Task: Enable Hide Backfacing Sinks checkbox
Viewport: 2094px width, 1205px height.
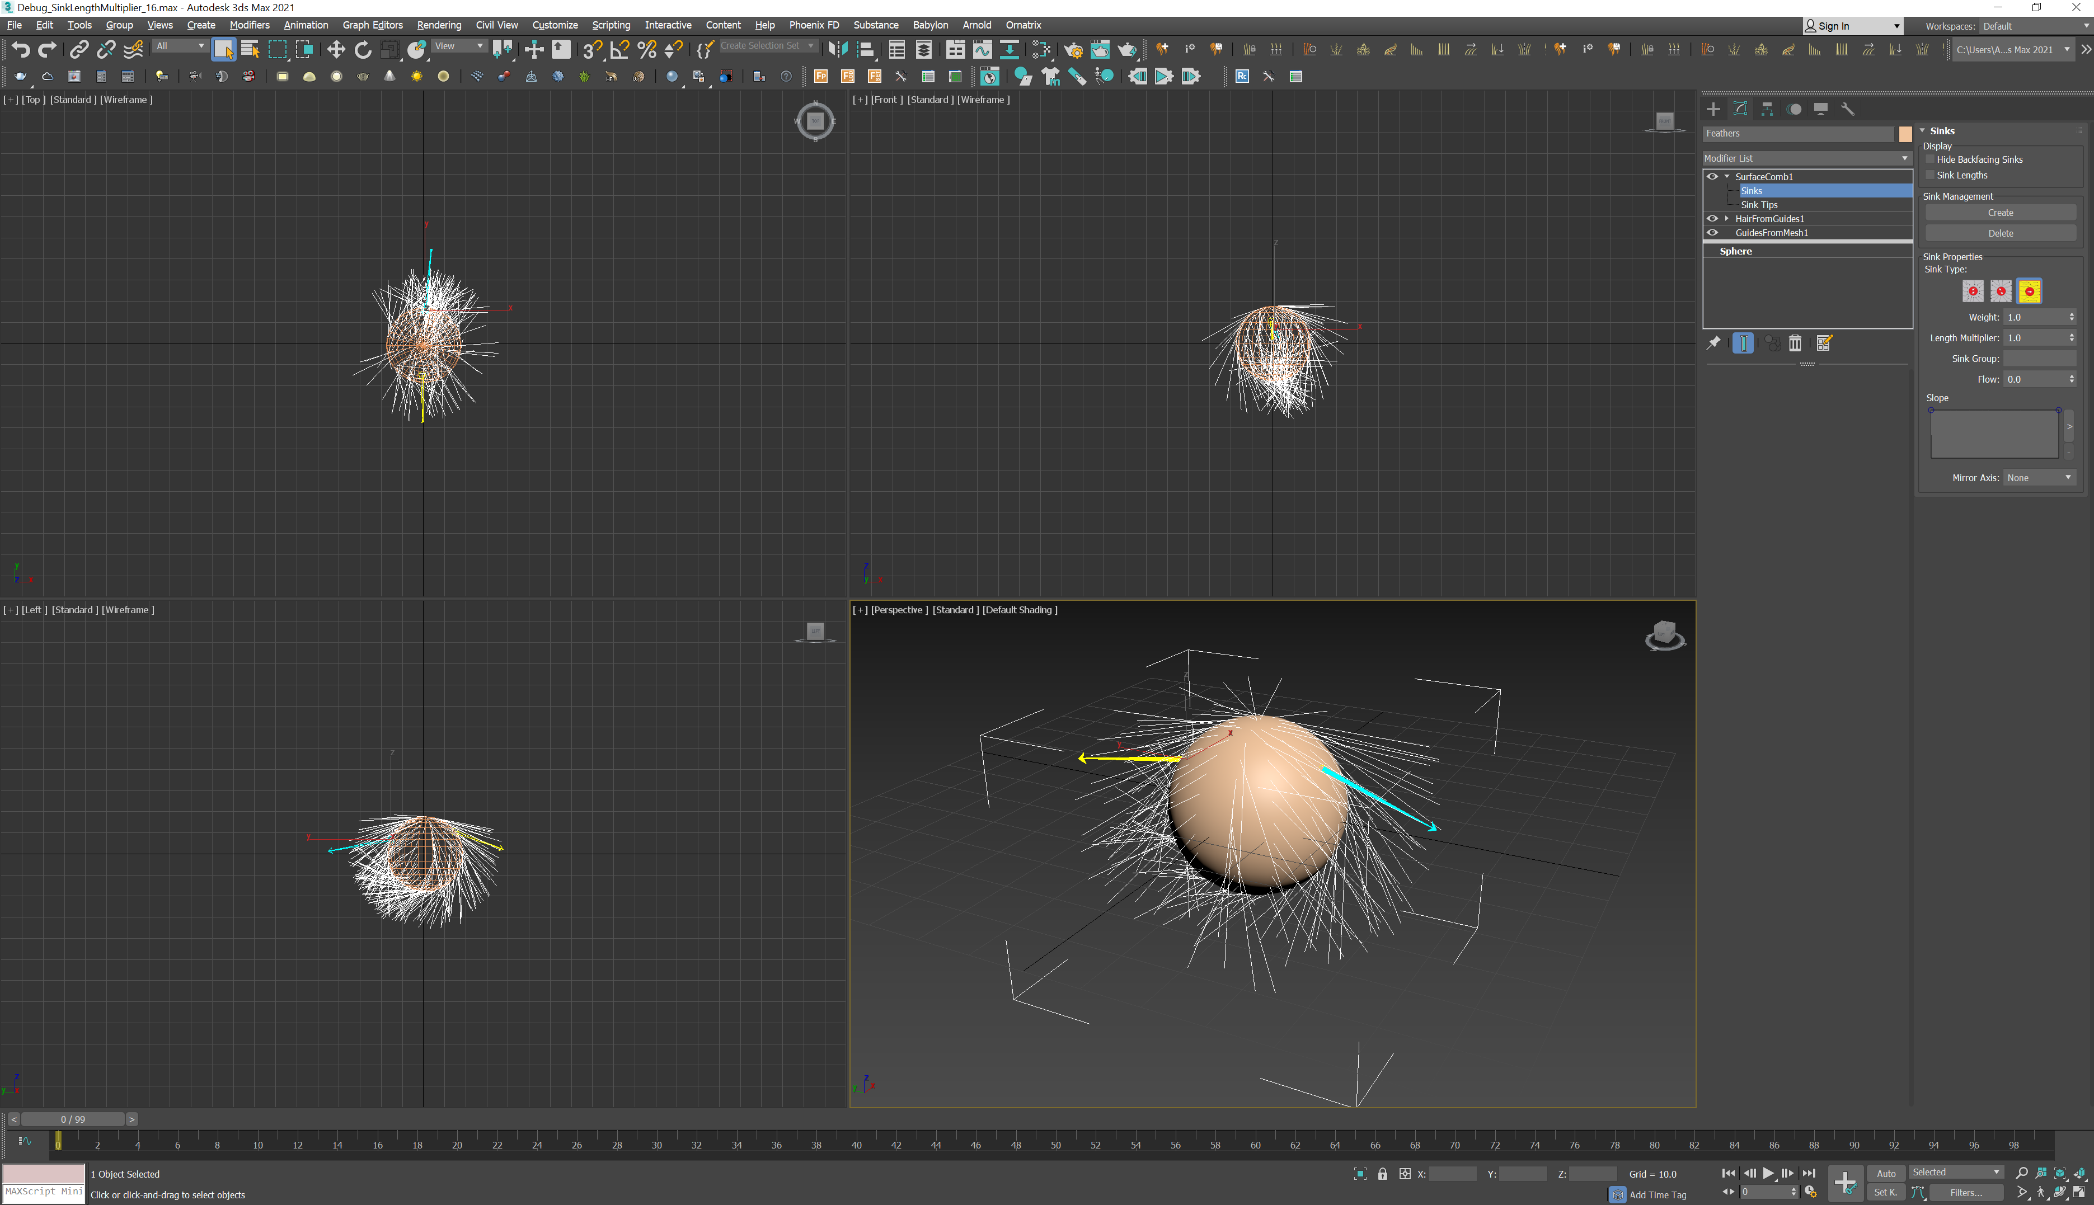Action: pos(1930,160)
